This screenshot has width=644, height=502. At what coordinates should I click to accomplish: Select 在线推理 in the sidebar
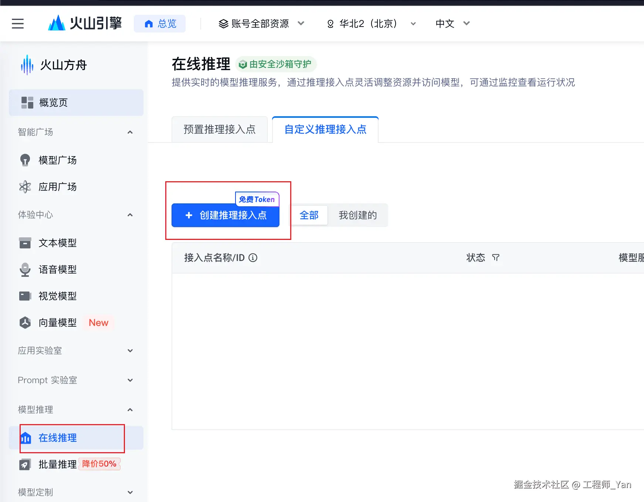76,438
